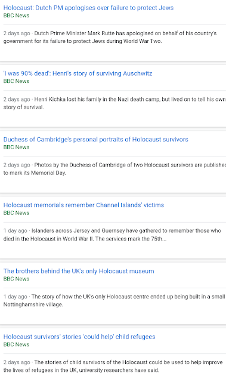
Task: Click BBC News source under Holocaust museum headline
Action: (16, 279)
